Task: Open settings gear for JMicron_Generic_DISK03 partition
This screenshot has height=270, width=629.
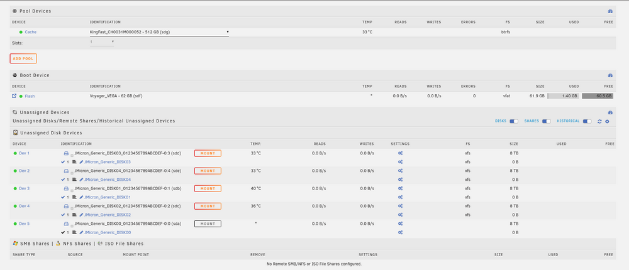Action: (400, 162)
